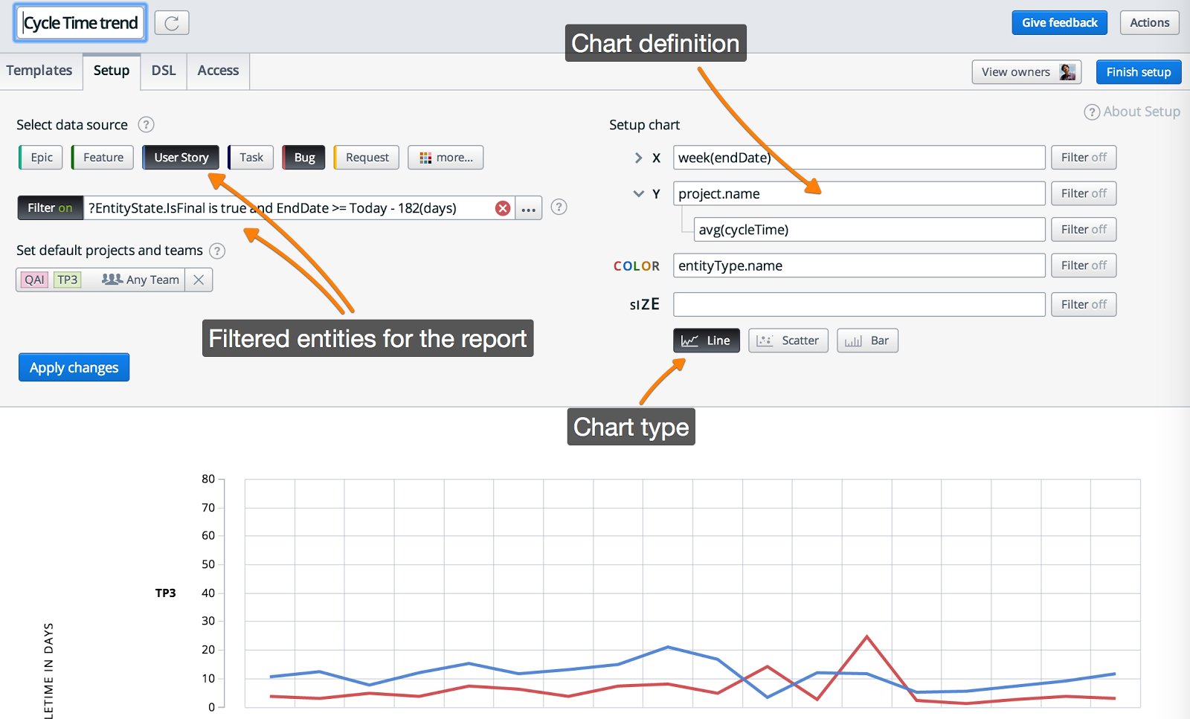Select Request as data source
The width and height of the screenshot is (1190, 719).
(x=367, y=158)
